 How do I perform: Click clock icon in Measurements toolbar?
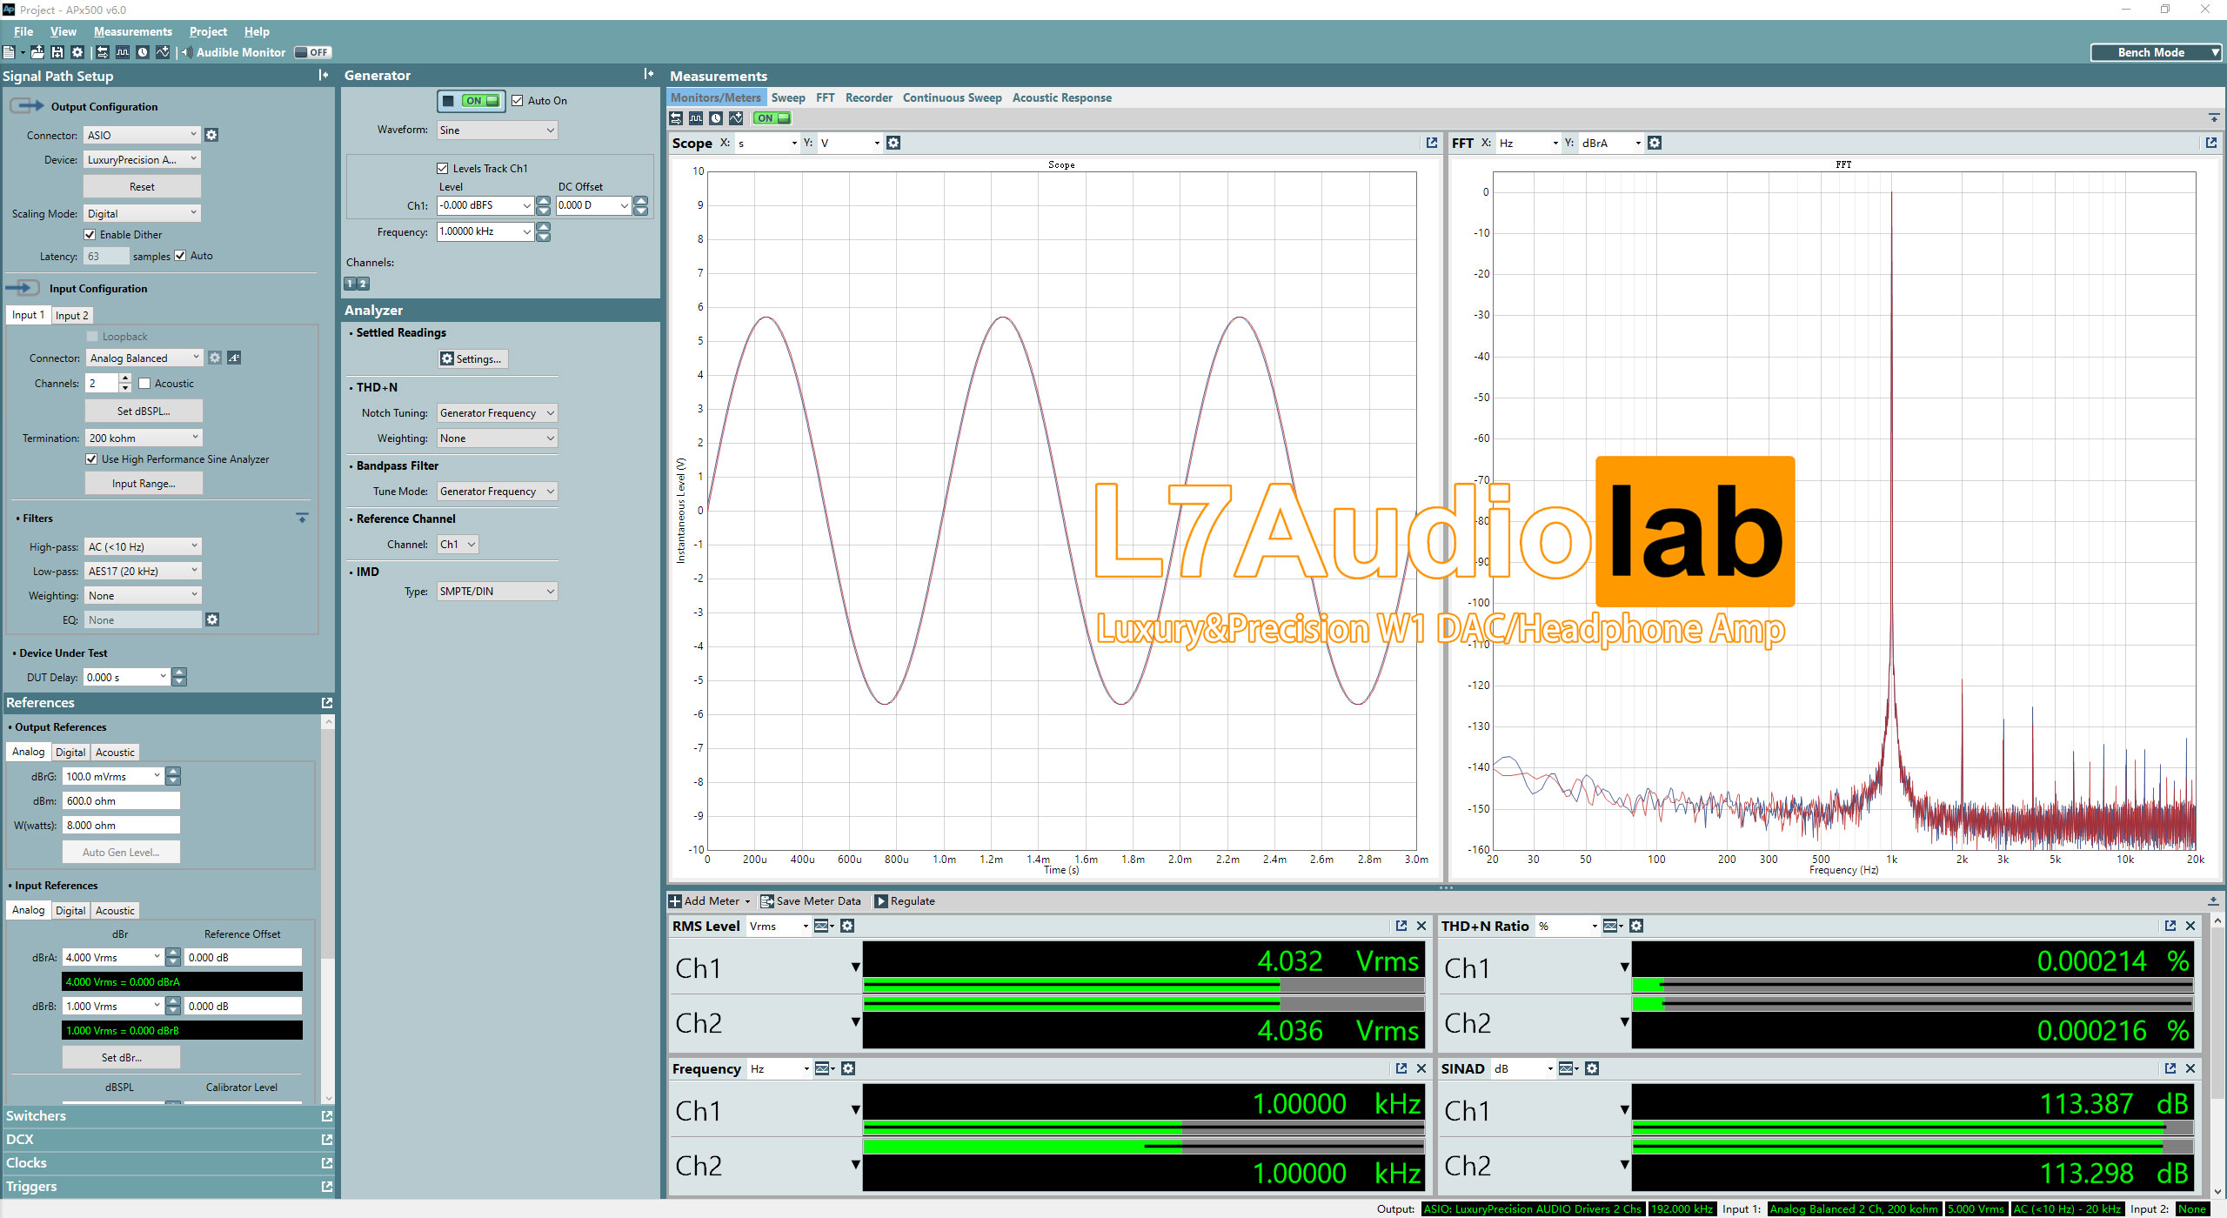[716, 118]
